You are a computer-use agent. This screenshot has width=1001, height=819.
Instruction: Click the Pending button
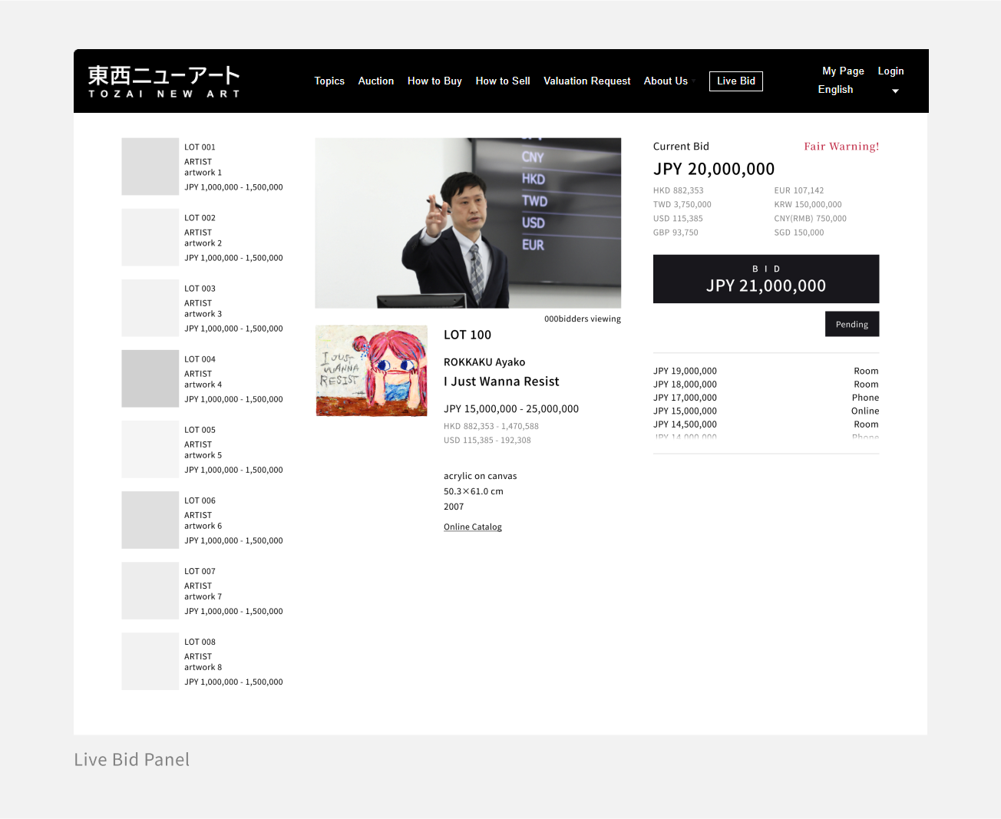[x=851, y=324]
